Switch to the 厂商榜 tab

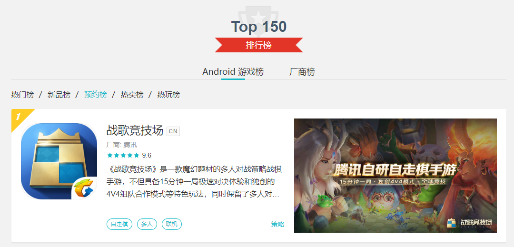(302, 72)
